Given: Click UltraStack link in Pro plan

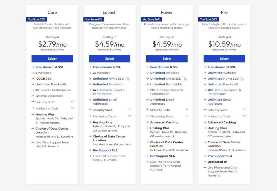Looking at the screenshot, I should pyautogui.click(x=221, y=90).
